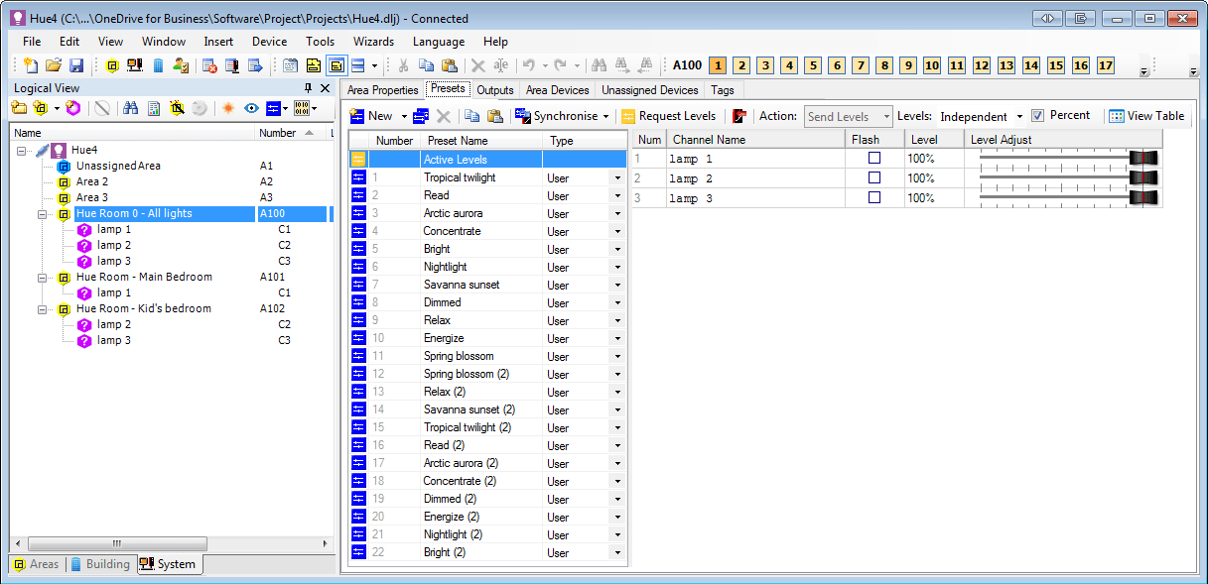This screenshot has height=584, width=1208.
Task: Switch to the Building view tab
Action: 100,564
